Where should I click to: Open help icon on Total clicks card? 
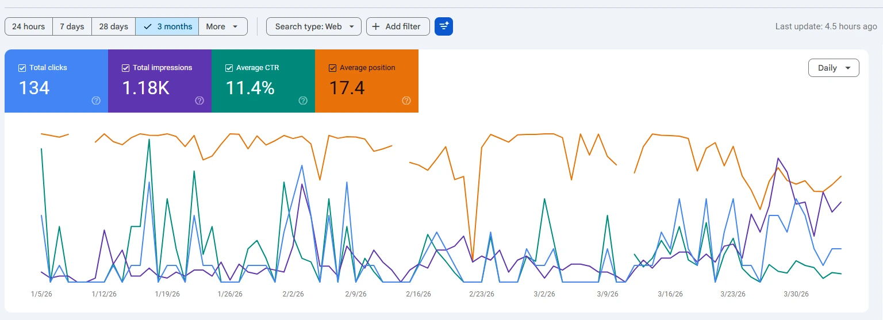point(96,101)
